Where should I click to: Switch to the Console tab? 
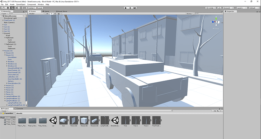pos(19,108)
